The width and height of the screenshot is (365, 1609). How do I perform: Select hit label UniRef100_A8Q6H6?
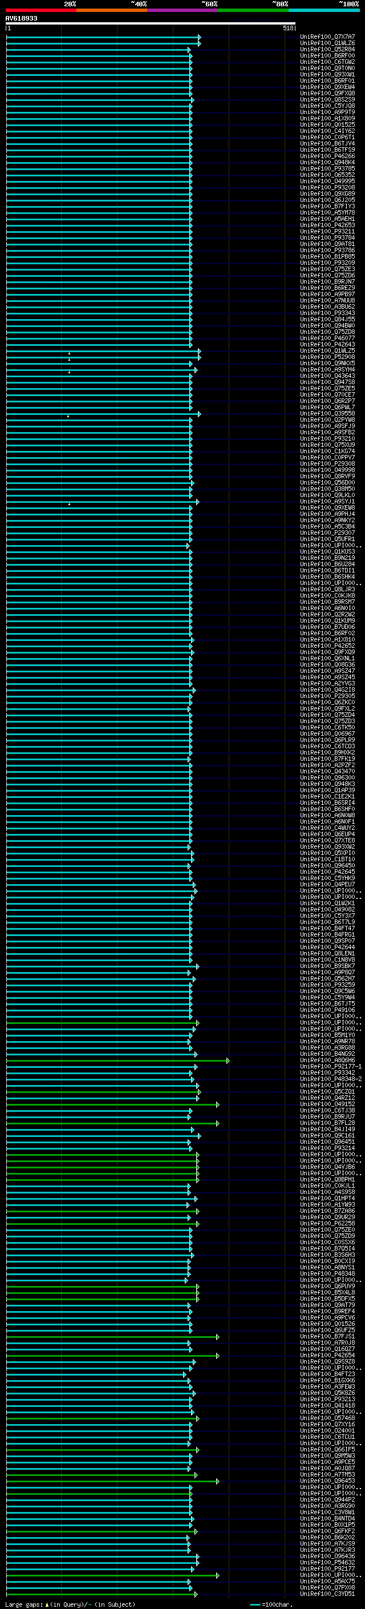point(327,1060)
